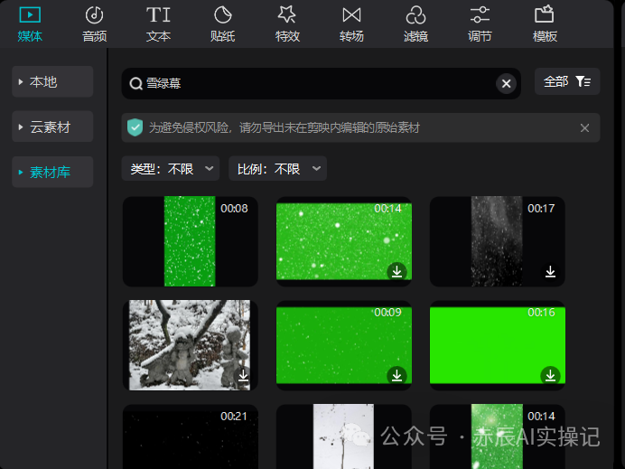
Task: Select the 00:14 horizontal green snow clip
Action: pyautogui.click(x=343, y=241)
